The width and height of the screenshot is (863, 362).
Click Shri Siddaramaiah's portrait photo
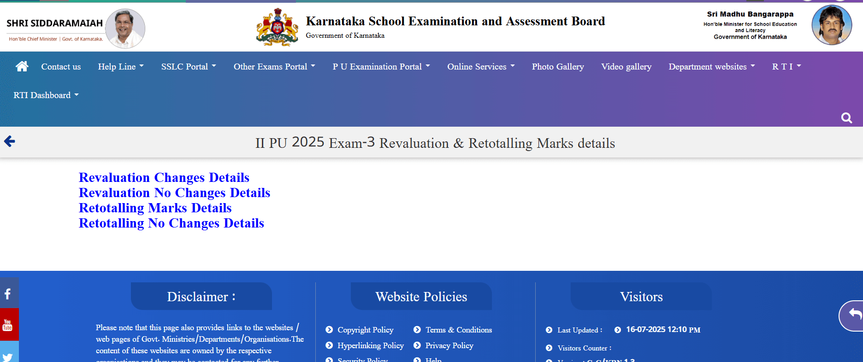click(x=125, y=29)
